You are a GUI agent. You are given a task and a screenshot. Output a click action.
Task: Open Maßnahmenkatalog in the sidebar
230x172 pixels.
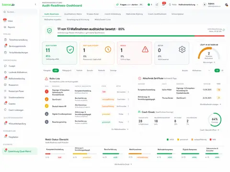[17, 78]
